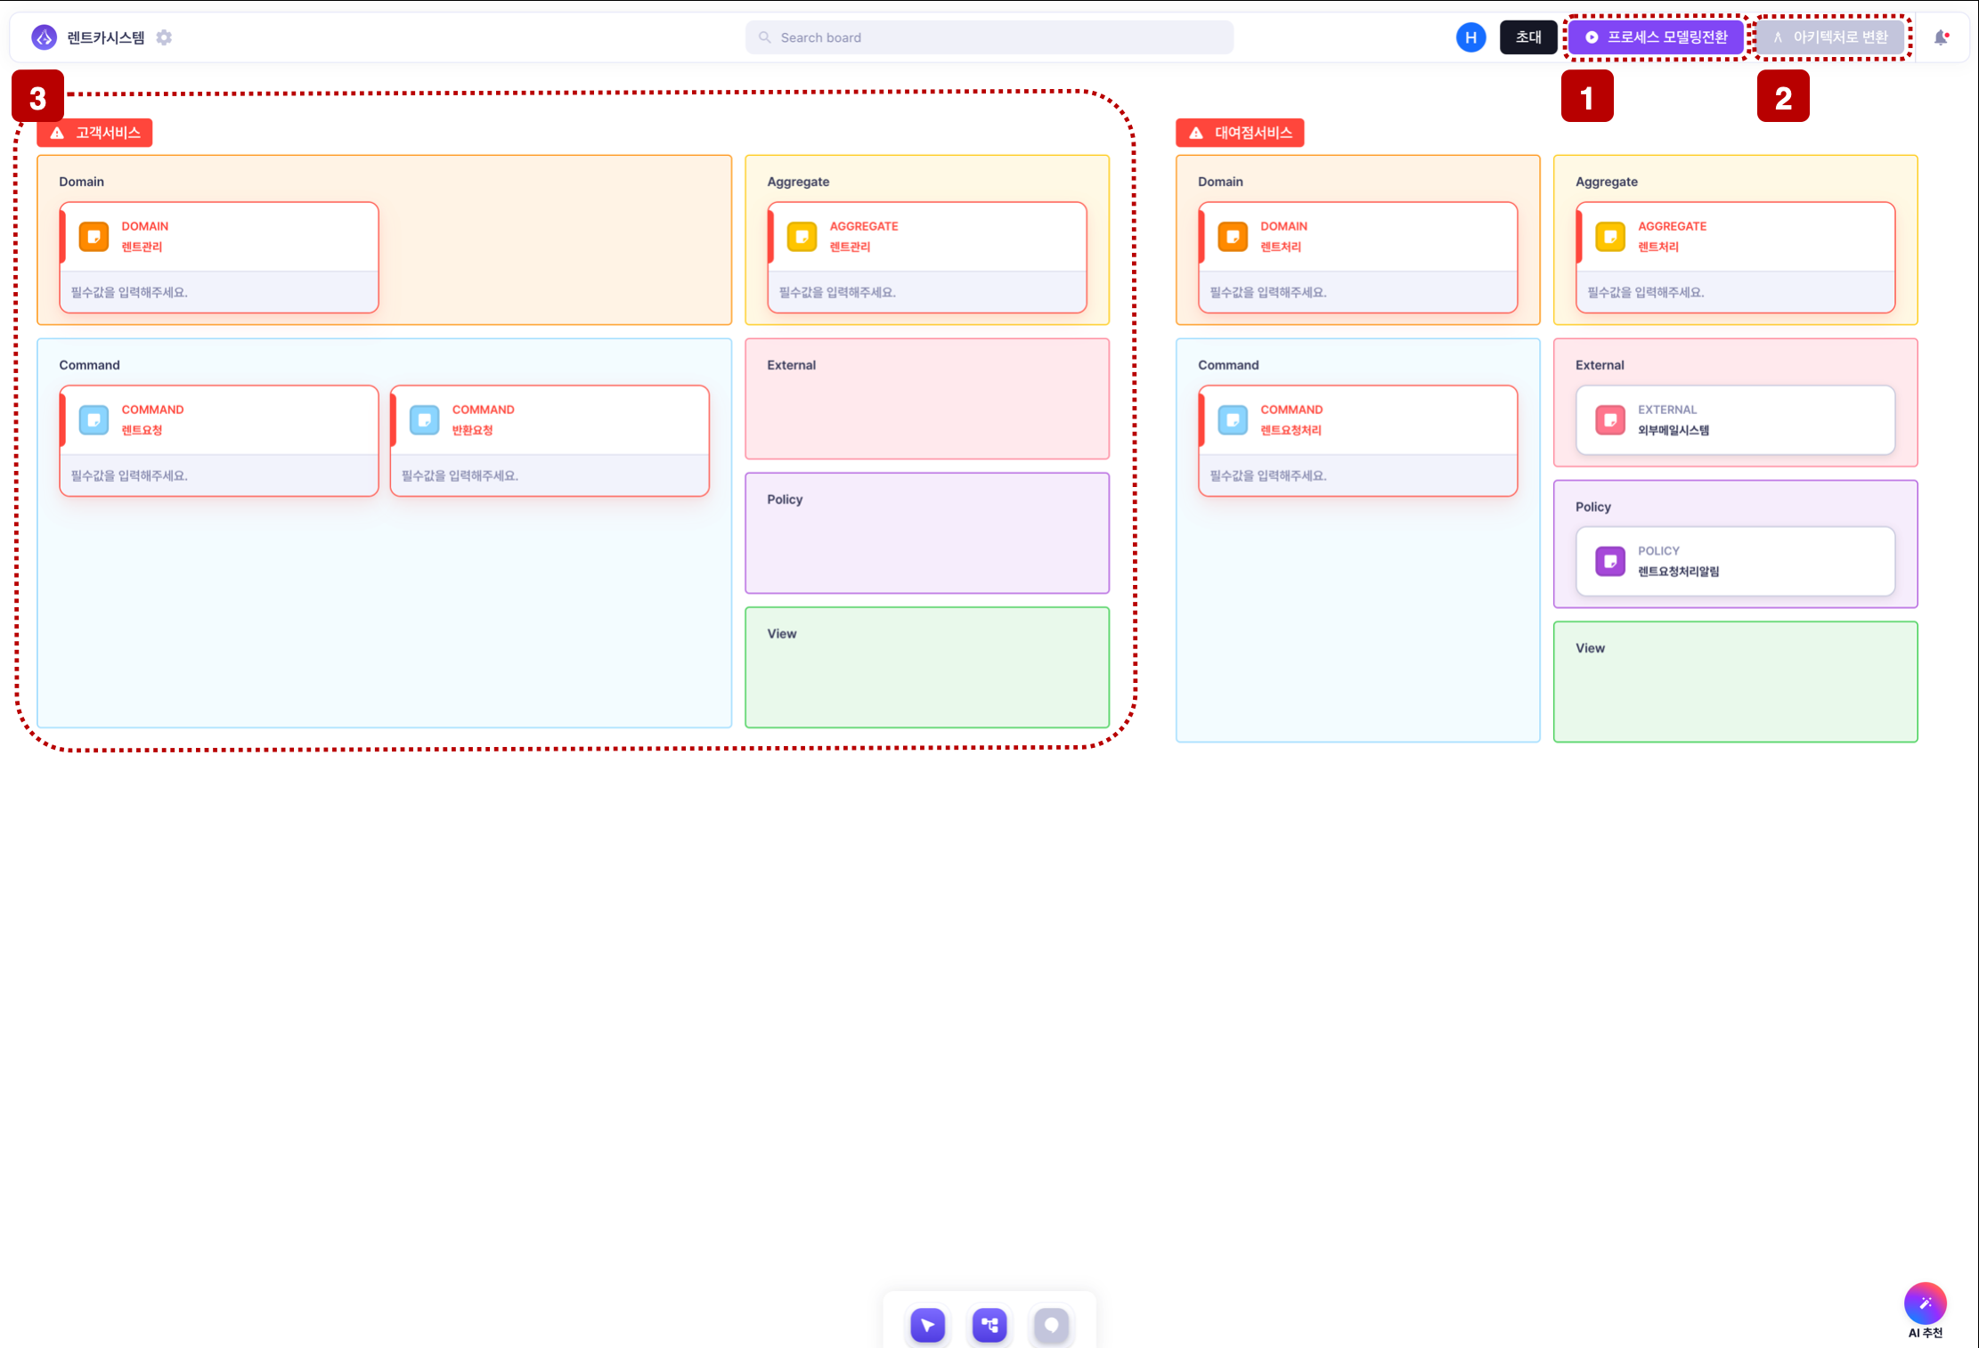Viewport: 1979px width, 1348px height.
Task: Click the yellow AGGREGATE 렌트처리 sticky icon
Action: click(x=1610, y=237)
